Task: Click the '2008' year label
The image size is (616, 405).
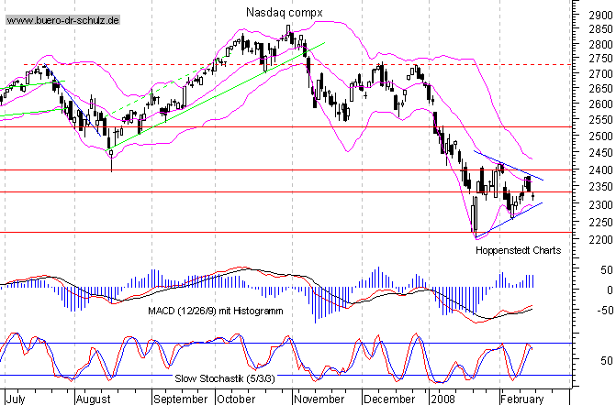Action: [x=442, y=400]
